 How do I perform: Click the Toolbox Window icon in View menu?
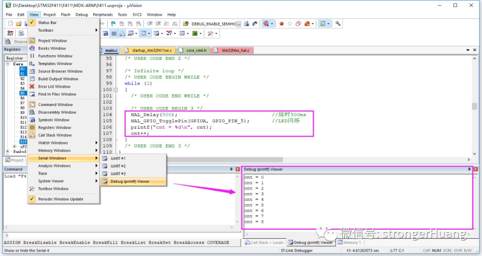click(x=32, y=189)
